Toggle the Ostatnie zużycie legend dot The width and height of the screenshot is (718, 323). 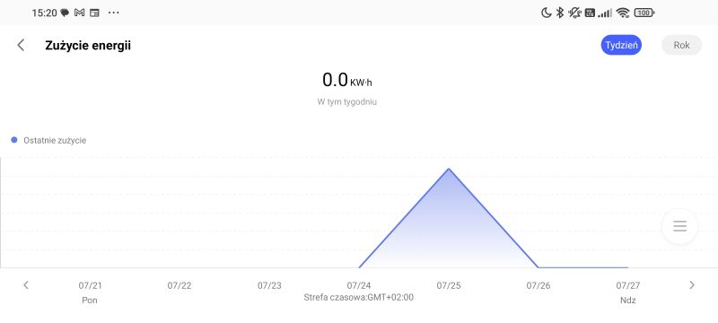click(14, 140)
